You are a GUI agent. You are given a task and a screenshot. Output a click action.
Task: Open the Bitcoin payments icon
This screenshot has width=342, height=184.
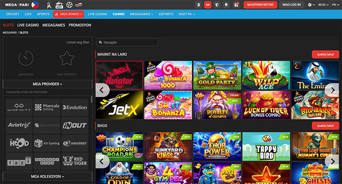(199, 5)
